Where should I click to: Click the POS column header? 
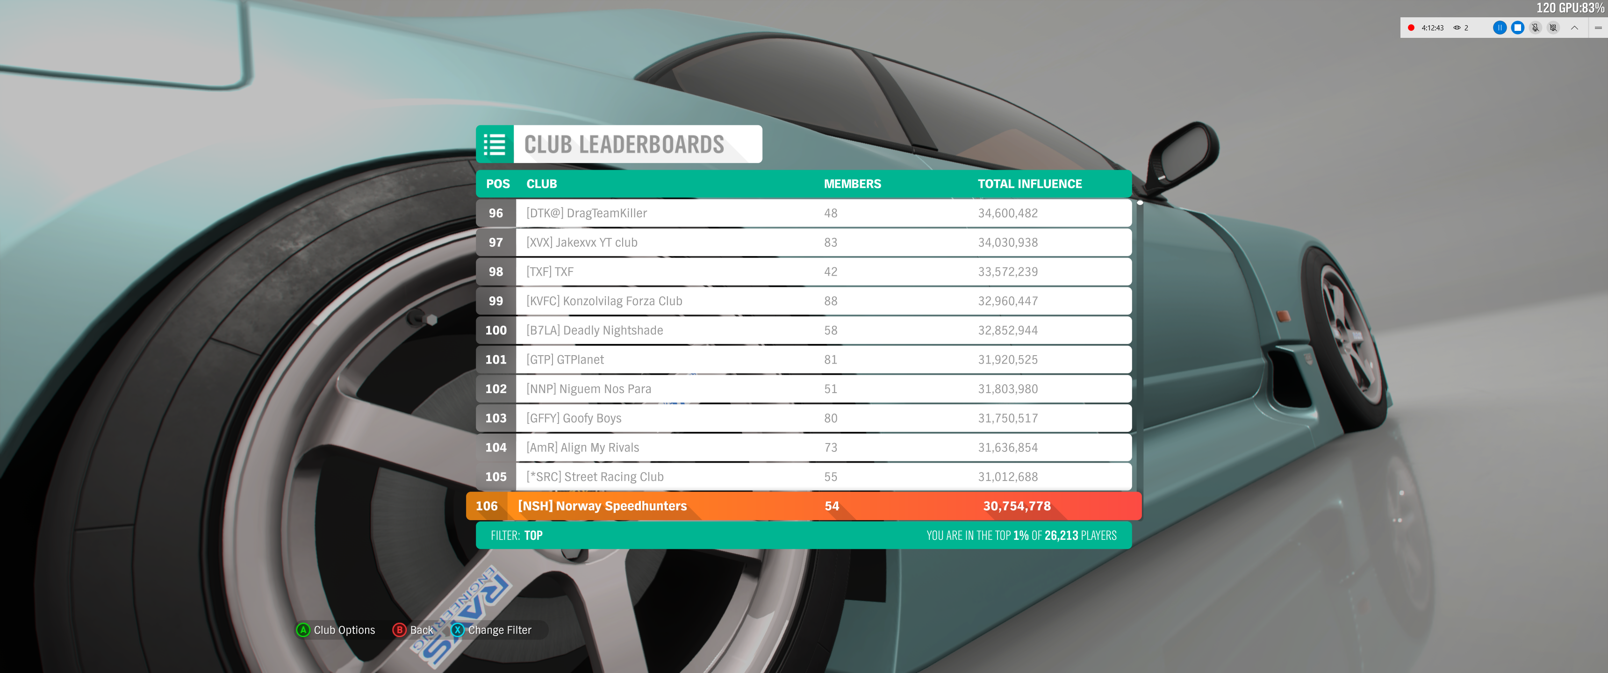point(497,184)
